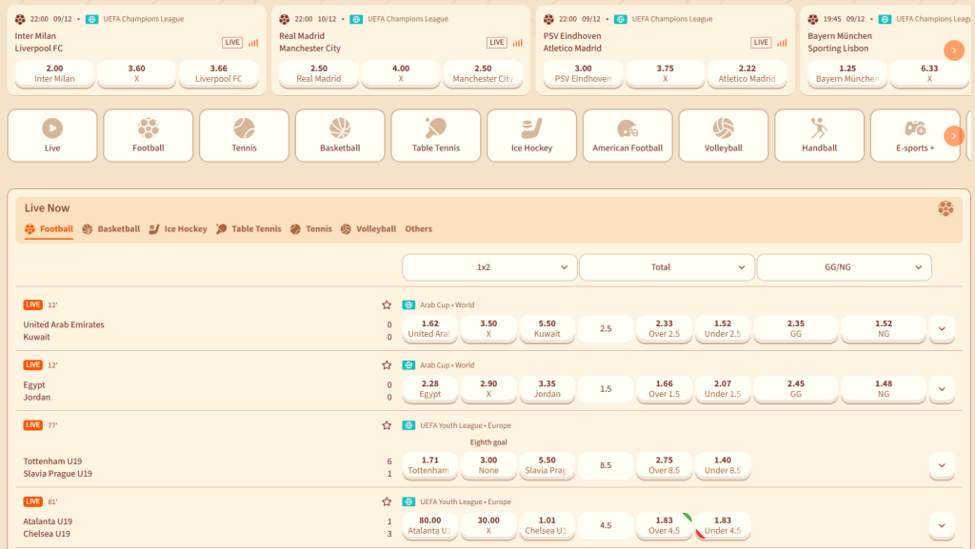Pick NG at 1.52 for UAE match
975x549 pixels.
coord(884,328)
